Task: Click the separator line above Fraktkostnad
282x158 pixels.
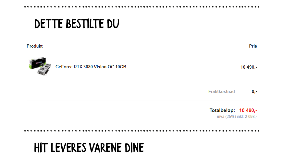Action: [x=142, y=83]
